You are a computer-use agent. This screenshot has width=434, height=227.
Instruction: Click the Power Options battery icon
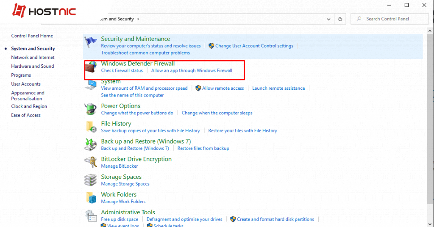[x=91, y=109]
